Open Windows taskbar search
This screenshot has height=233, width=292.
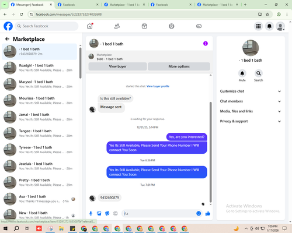(x=16, y=228)
